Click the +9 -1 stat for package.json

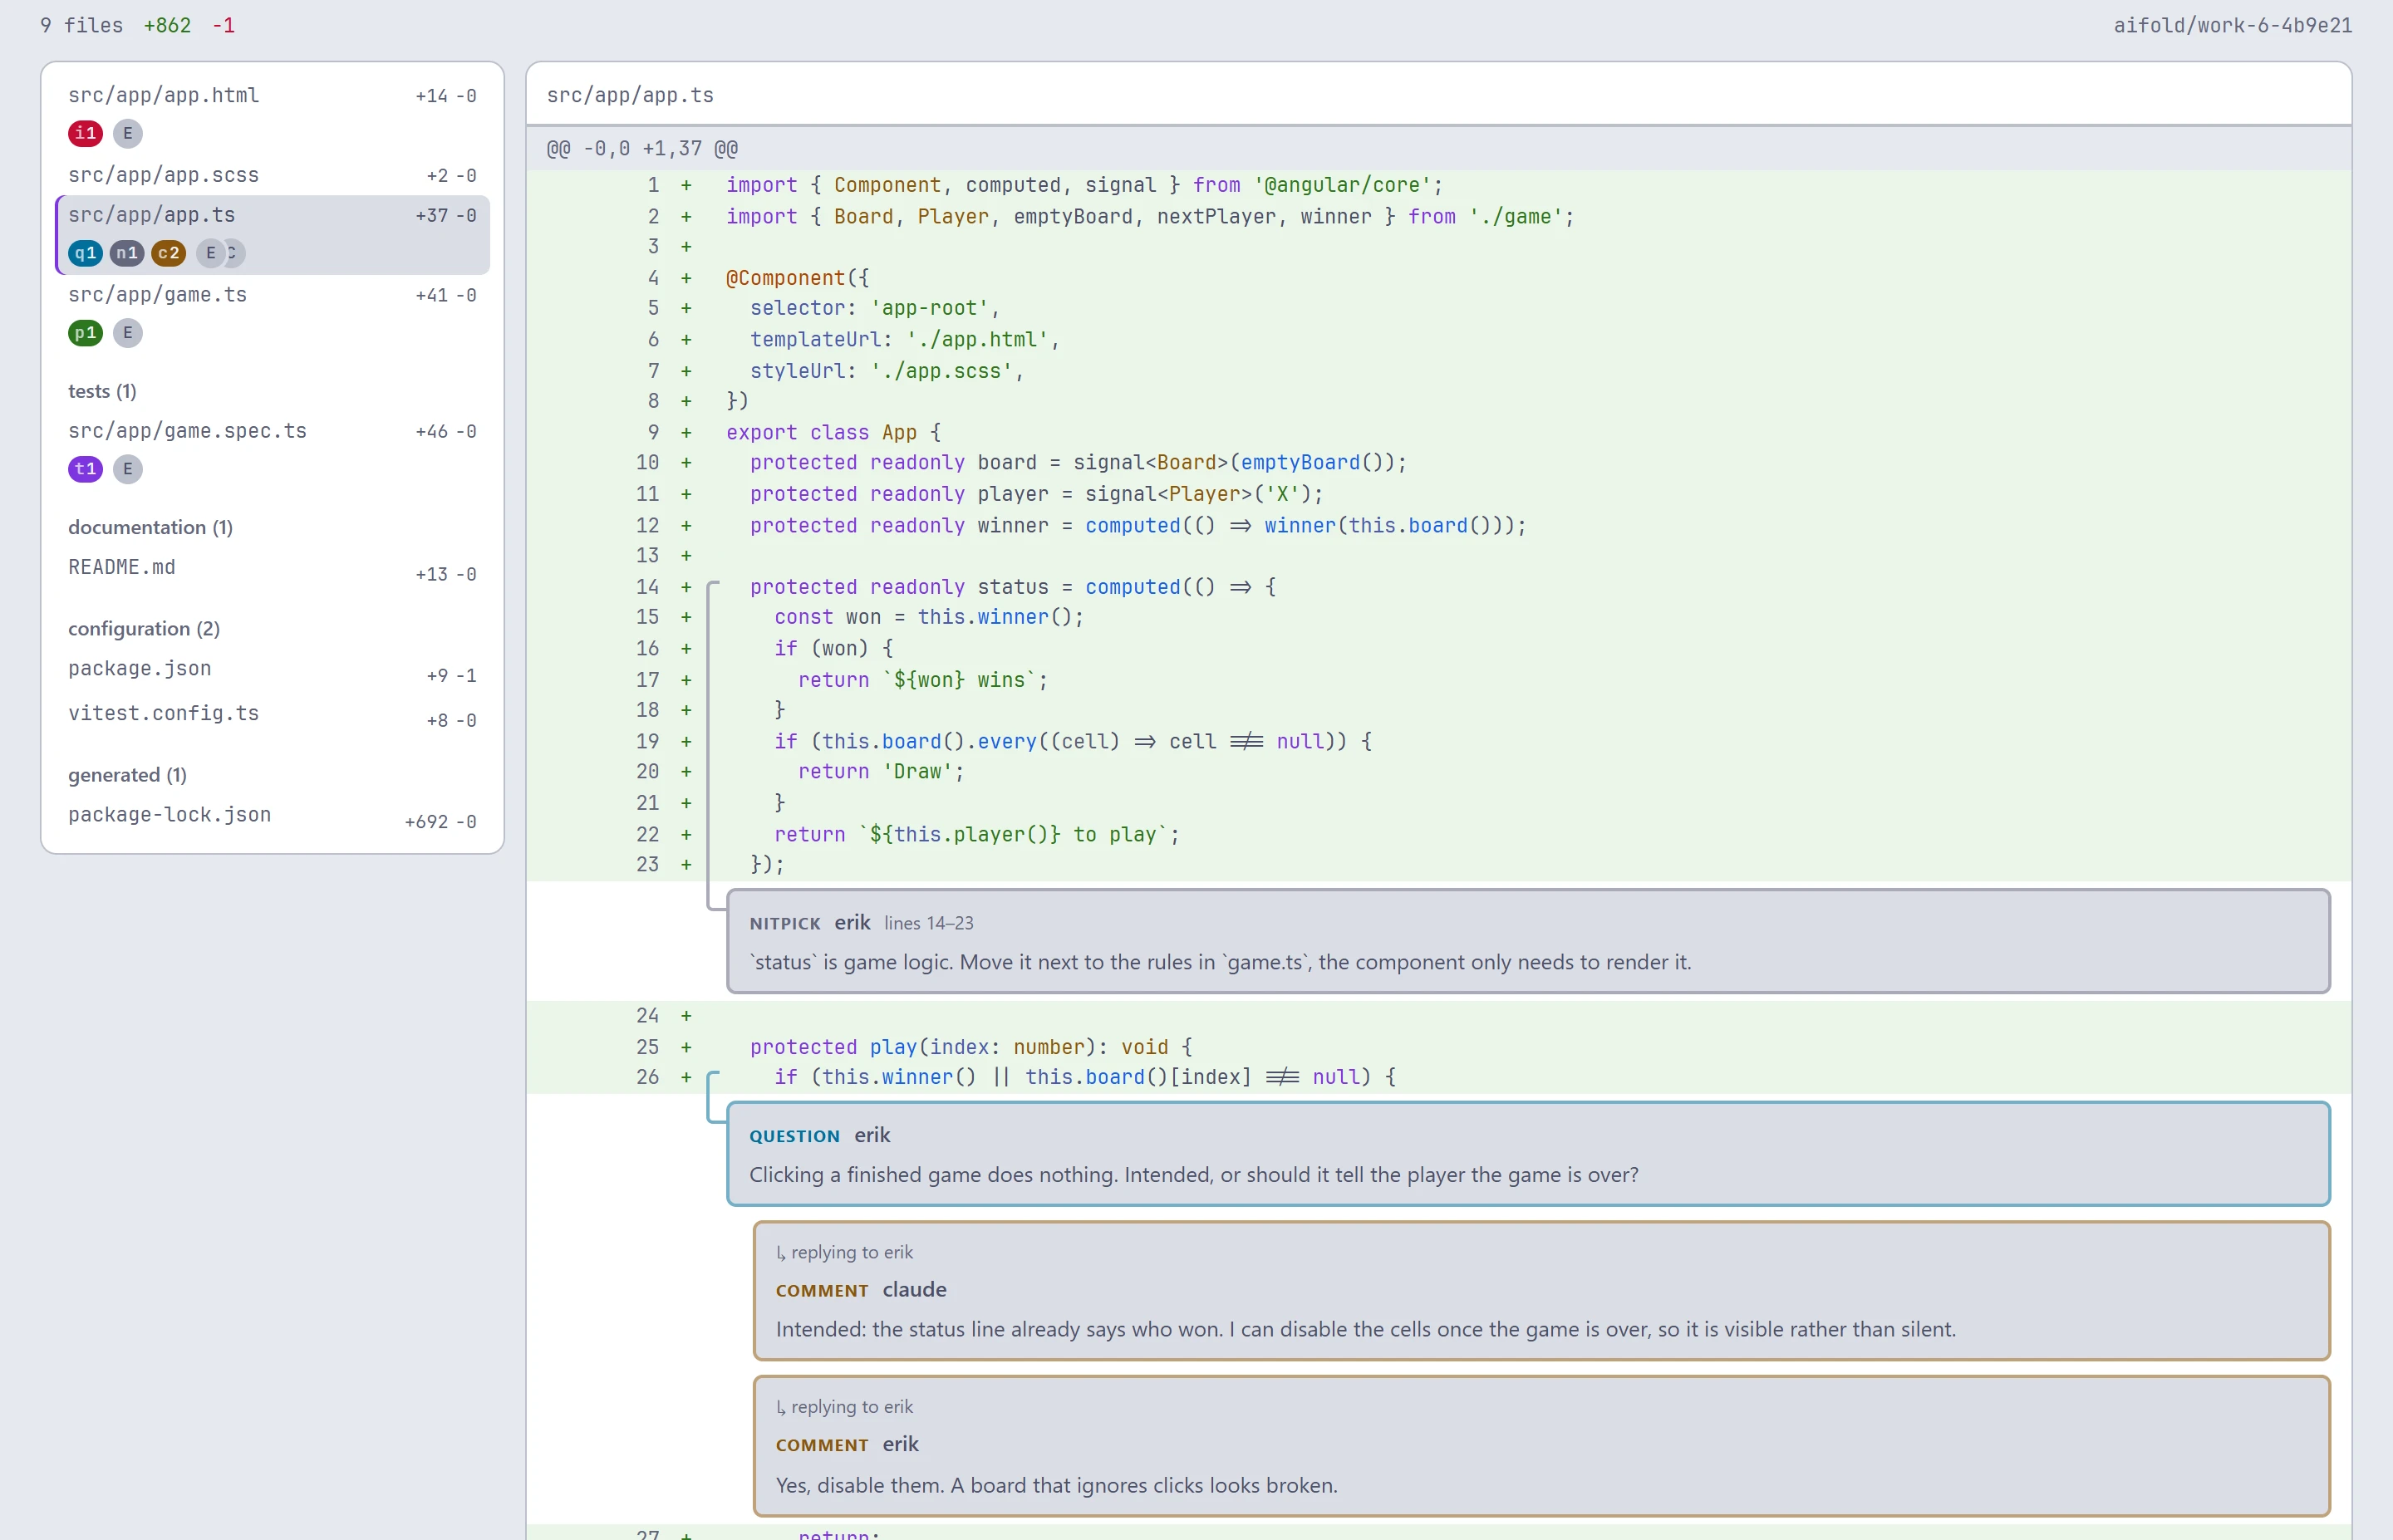[451, 676]
